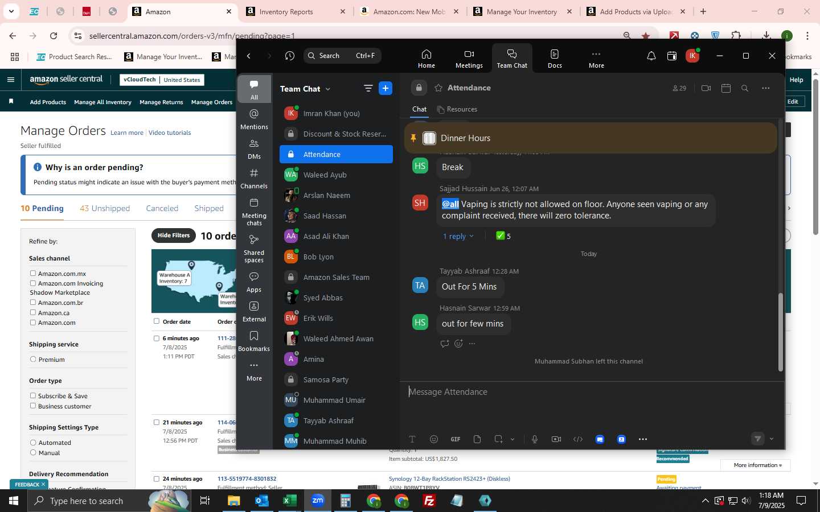Expand Team Chat dropdown chevron
Image resolution: width=820 pixels, height=512 pixels.
pos(328,89)
